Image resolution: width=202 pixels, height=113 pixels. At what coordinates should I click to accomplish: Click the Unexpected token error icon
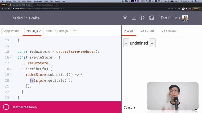[x=6, y=107]
